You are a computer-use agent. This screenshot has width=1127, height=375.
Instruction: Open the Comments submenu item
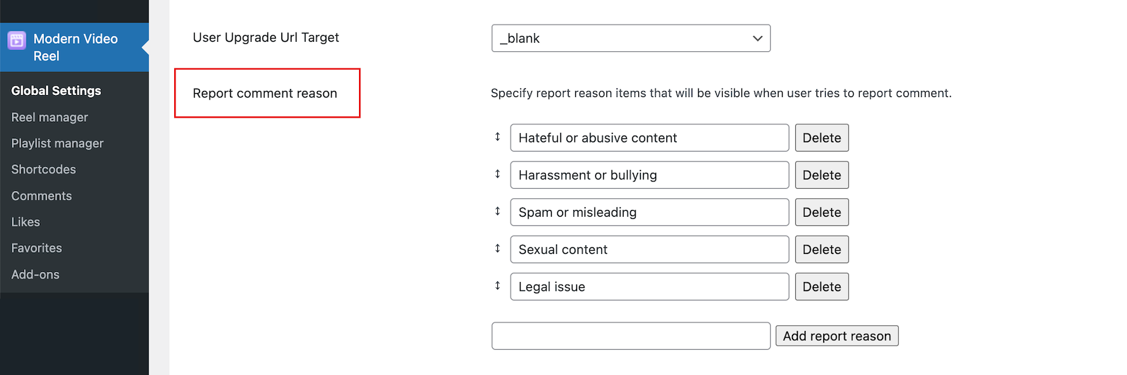[41, 196]
